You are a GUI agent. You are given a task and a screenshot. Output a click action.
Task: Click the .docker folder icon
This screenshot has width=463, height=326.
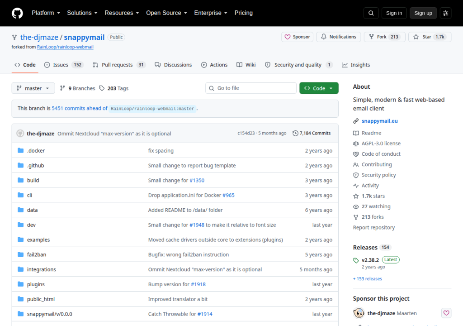(20, 151)
